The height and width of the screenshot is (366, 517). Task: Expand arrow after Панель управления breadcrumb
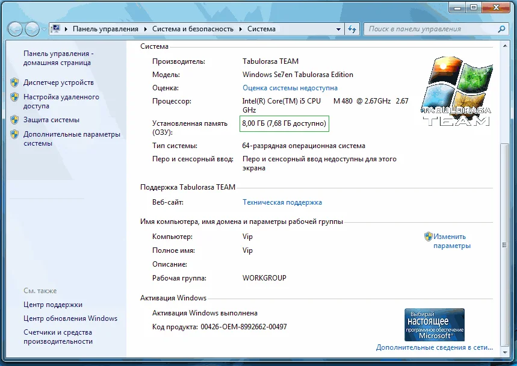[x=146, y=29]
